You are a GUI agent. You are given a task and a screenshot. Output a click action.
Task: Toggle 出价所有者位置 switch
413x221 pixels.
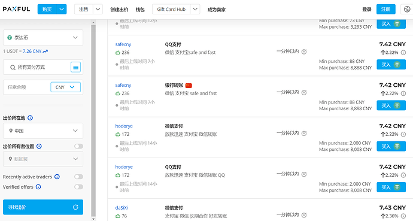[x=78, y=146]
